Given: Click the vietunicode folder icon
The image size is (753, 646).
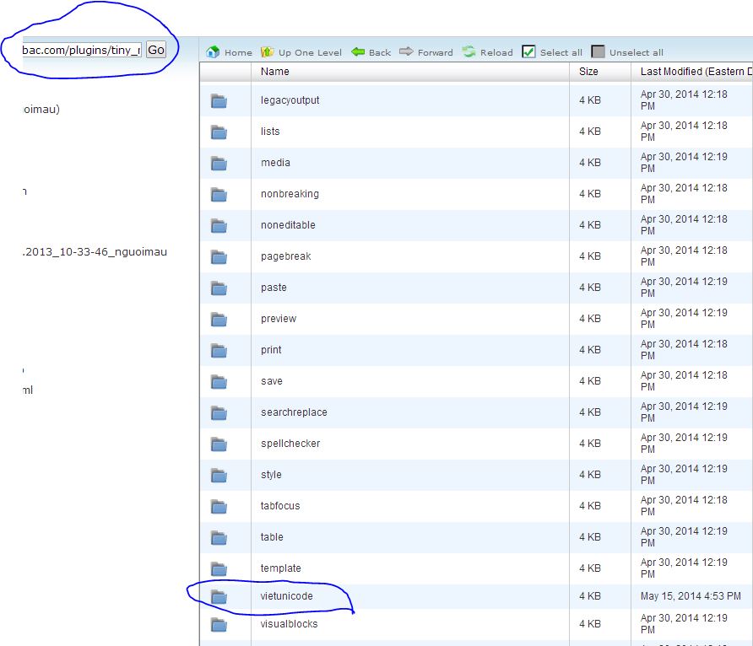Looking at the screenshot, I should [x=219, y=597].
